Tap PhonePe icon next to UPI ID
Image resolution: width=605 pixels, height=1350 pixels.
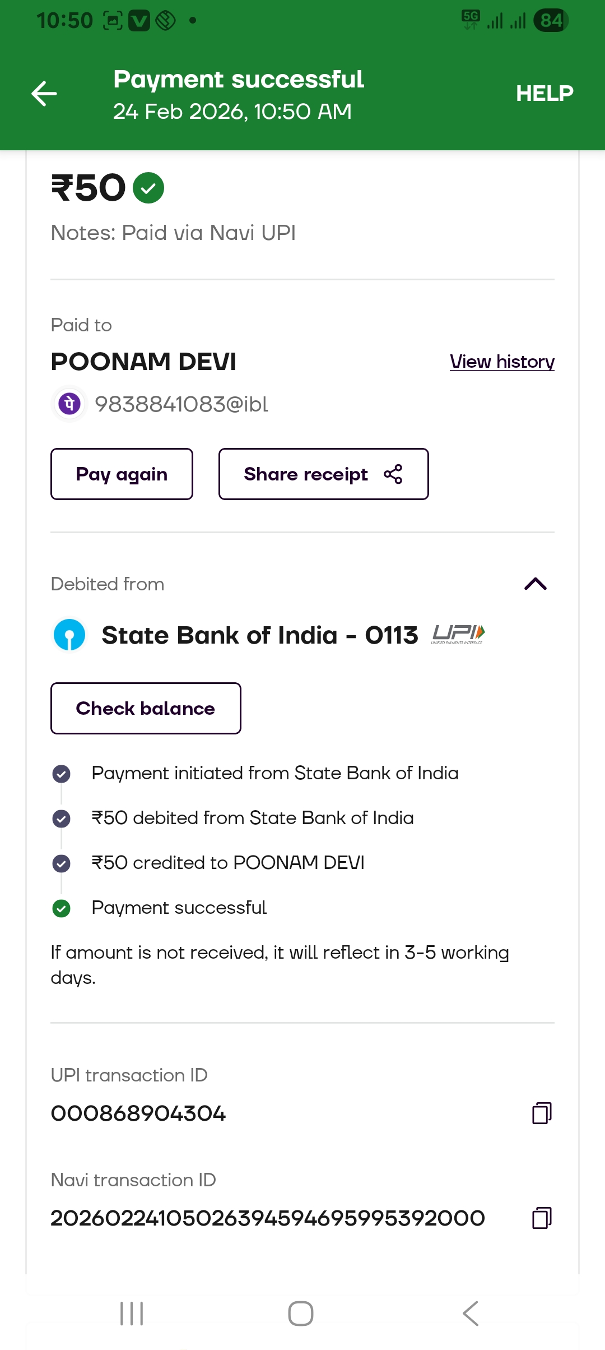coord(69,404)
